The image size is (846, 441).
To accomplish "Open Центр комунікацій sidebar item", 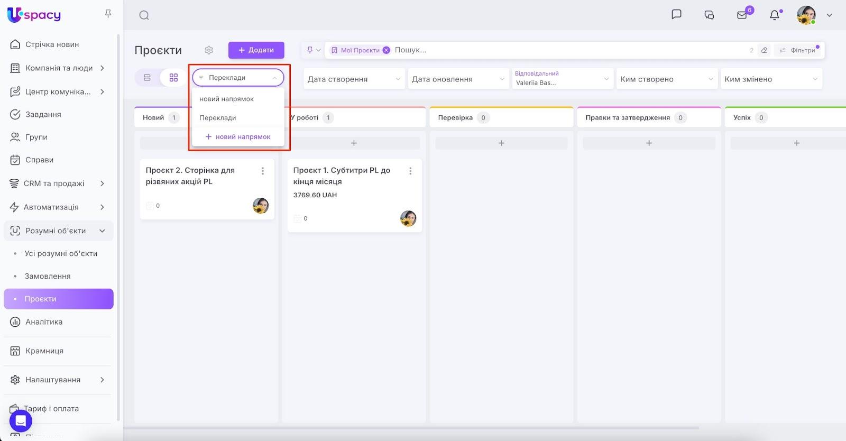I will click(x=59, y=91).
